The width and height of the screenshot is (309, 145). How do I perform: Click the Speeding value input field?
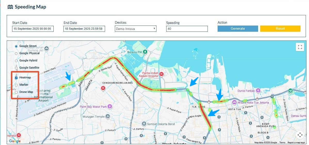click(187, 29)
